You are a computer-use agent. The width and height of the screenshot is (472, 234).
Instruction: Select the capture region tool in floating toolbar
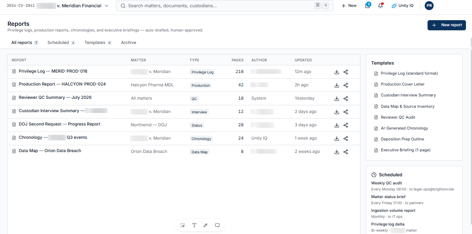tap(183, 225)
